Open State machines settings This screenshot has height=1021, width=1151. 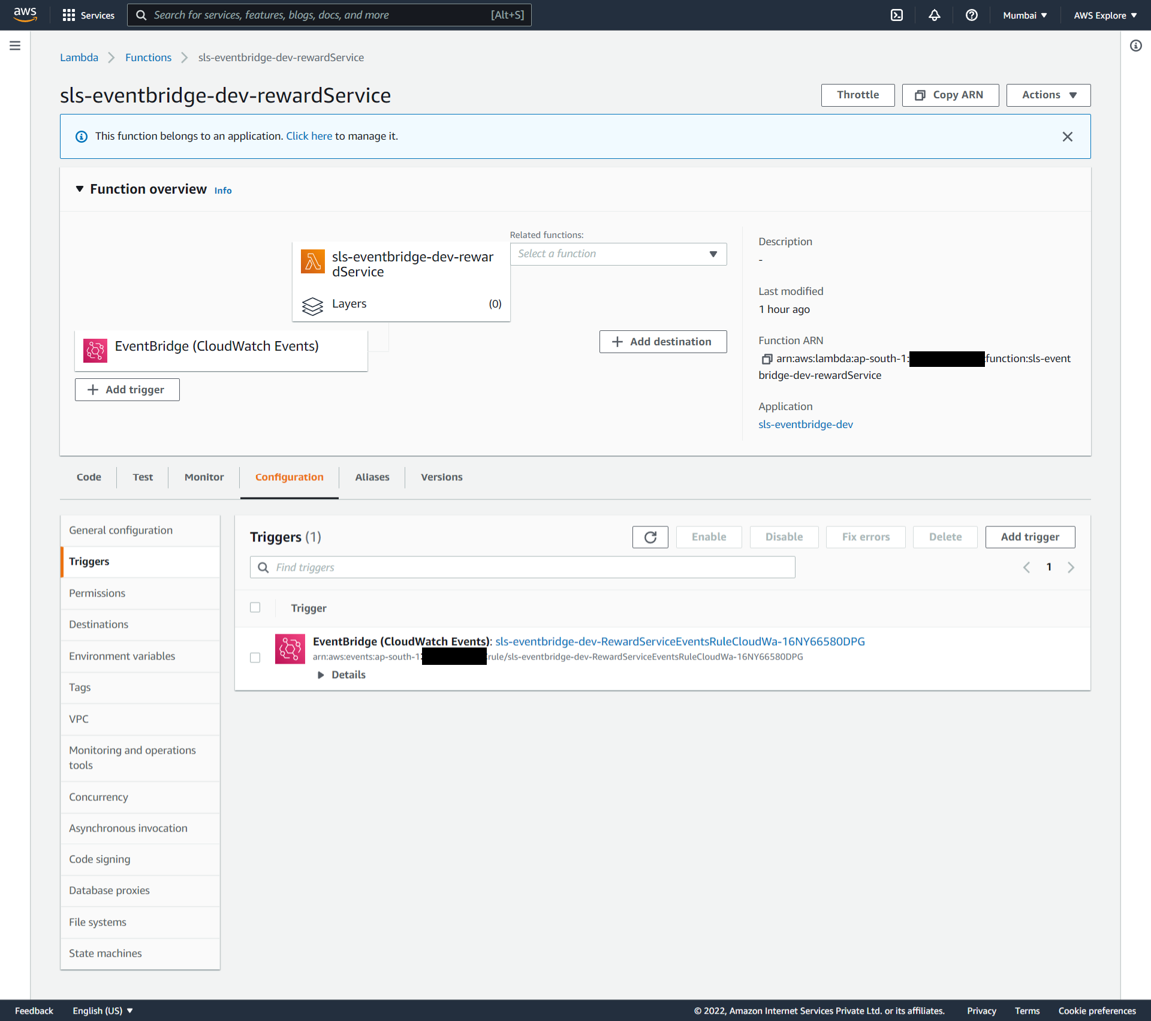140,954
